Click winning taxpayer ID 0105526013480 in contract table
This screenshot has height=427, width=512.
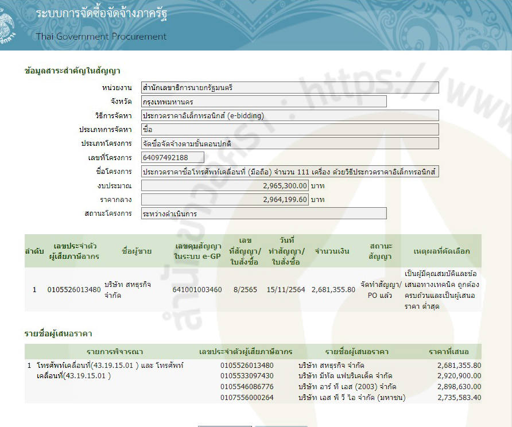[73, 290]
